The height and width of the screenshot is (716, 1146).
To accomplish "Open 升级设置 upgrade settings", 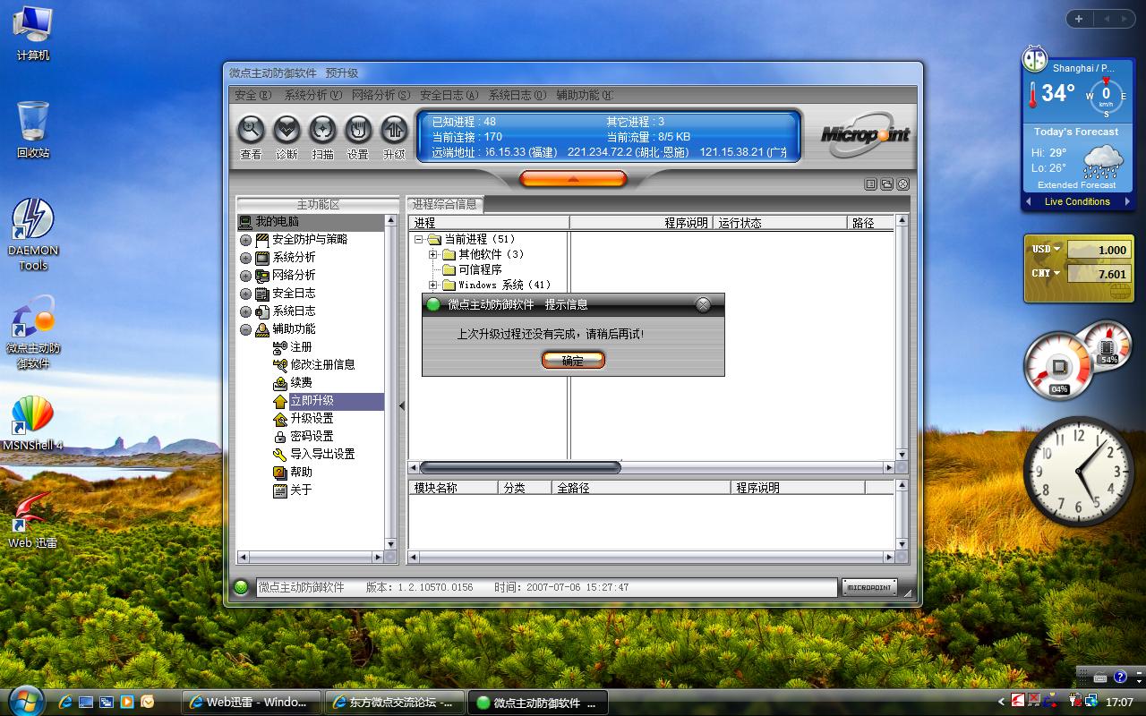I will [312, 418].
